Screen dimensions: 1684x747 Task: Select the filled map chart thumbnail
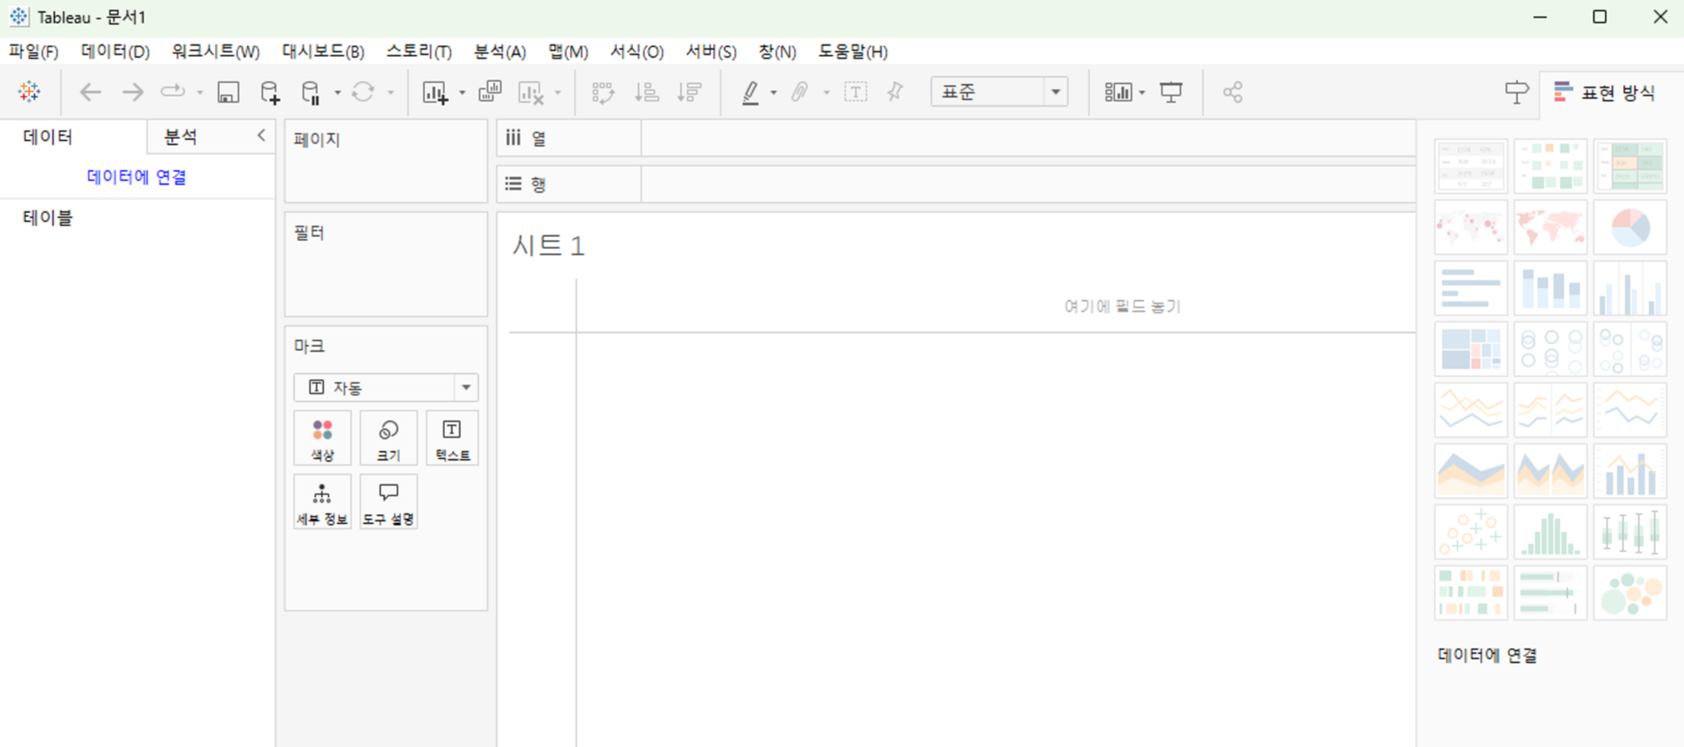1551,227
